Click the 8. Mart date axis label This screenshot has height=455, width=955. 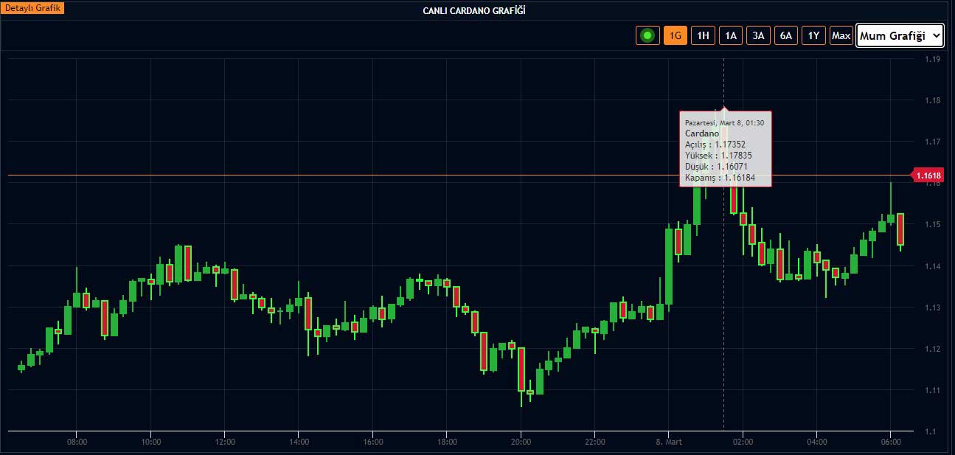click(668, 442)
